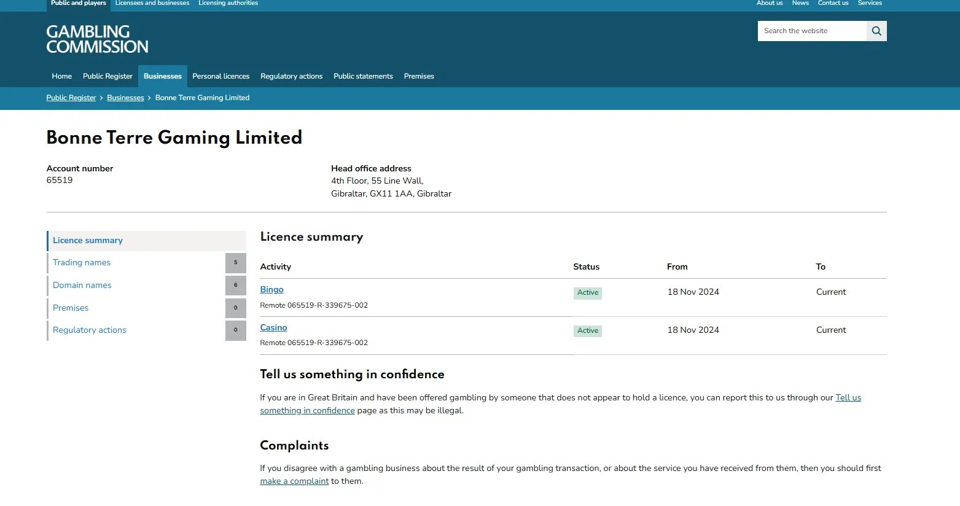This screenshot has width=960, height=506.
Task: Open Public Register in main navigation
Action: pos(107,76)
